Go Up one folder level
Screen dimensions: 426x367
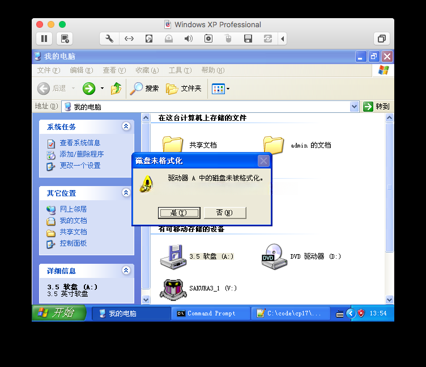tap(116, 88)
